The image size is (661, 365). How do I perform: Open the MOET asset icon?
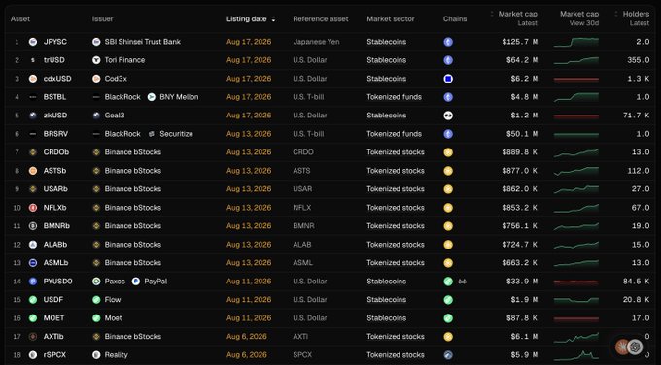33,318
